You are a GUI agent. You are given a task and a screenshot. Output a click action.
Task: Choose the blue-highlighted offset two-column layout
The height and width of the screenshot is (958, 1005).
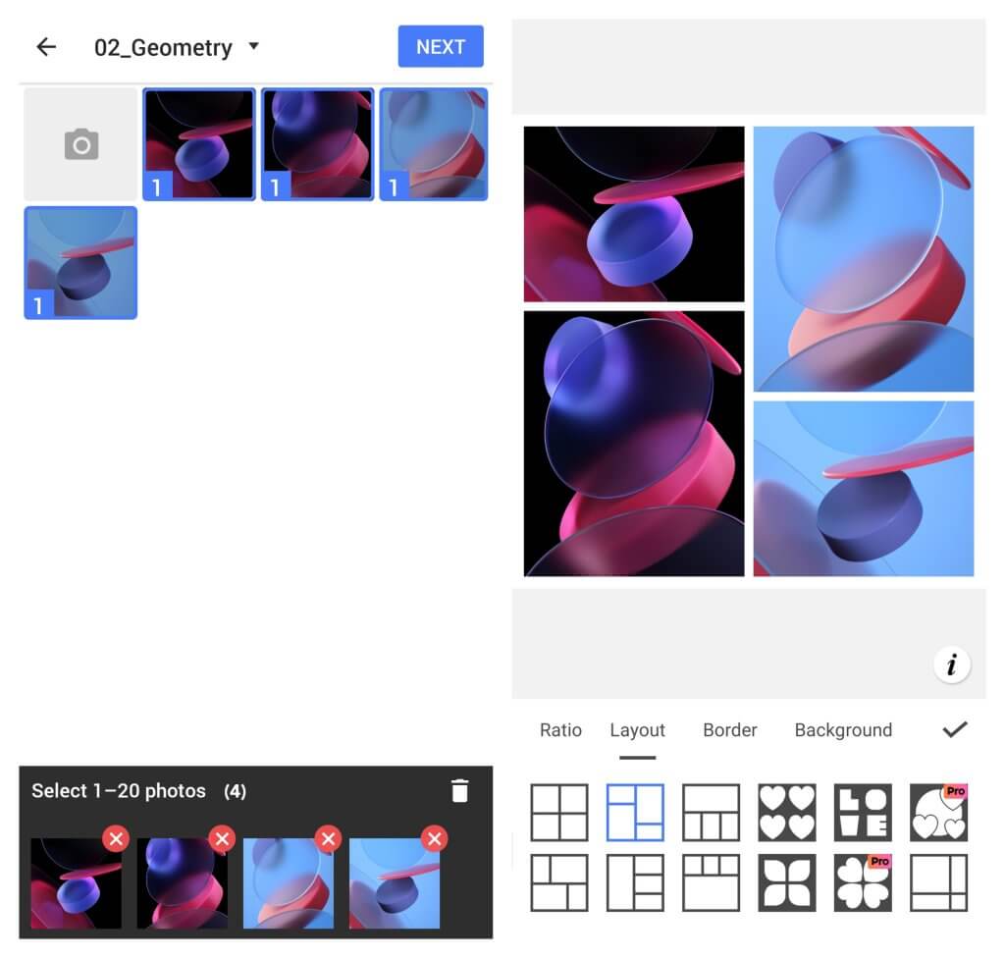pos(635,813)
